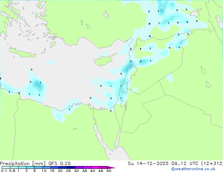Select the 0.1 to 0.5 mm legend swatch
This screenshot has width=223, height=172.
[6, 167]
